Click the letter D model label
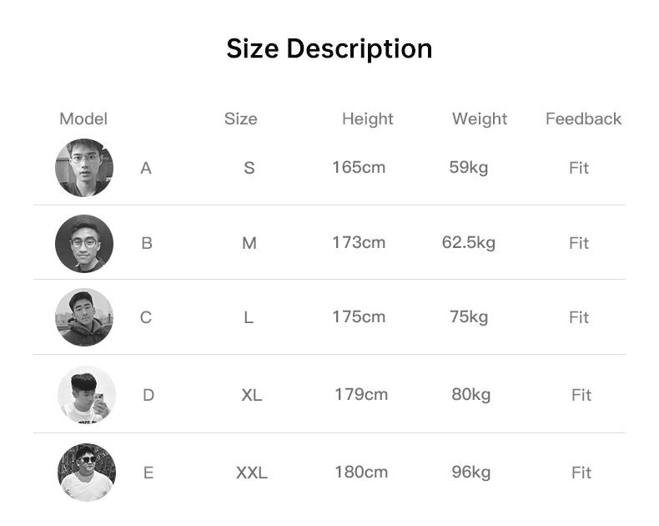Screen dimensions: 659x526 coord(148,395)
